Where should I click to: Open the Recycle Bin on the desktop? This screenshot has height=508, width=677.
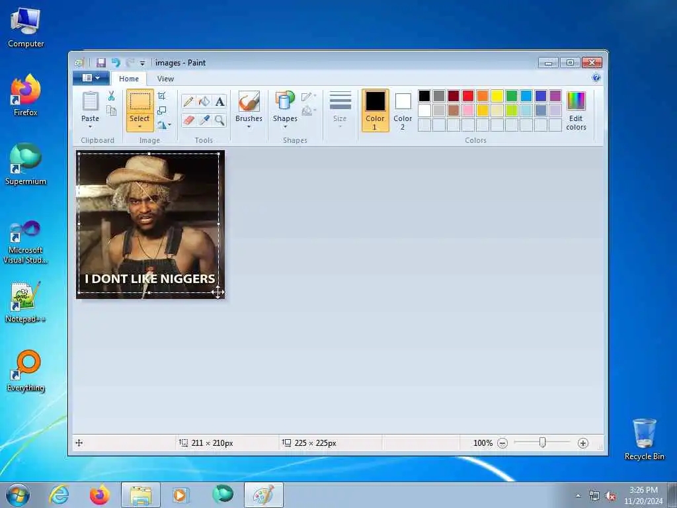(644, 439)
